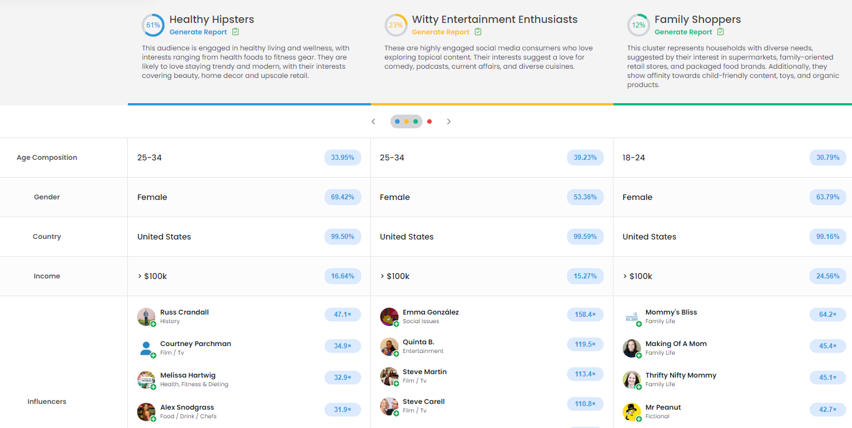This screenshot has height=428, width=852.
Task: Open the Healthy Hipsters cluster title
Action: click(x=212, y=19)
